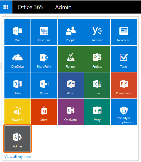Open the app launcher waffle icon
This screenshot has width=141, height=162.
pos(6,7)
